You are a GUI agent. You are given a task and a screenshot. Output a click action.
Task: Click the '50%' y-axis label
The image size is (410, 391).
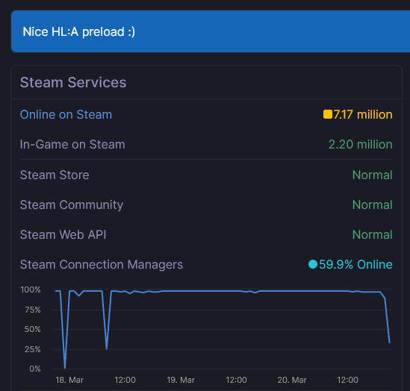32,329
